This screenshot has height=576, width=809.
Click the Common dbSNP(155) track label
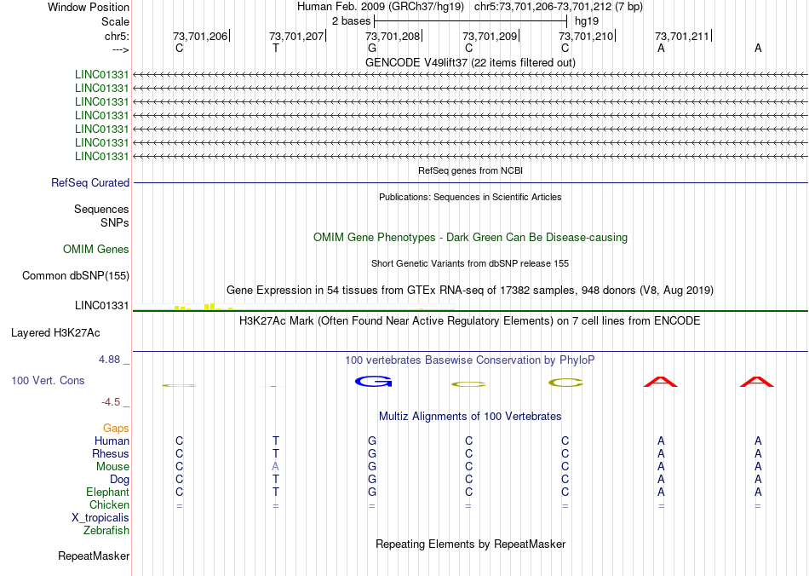coord(76,275)
